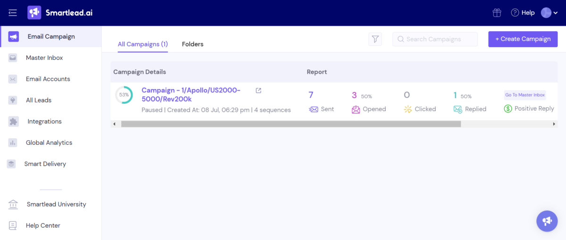This screenshot has width=566, height=240.
Task: Open Global Analytics from sidebar
Action: coord(49,142)
